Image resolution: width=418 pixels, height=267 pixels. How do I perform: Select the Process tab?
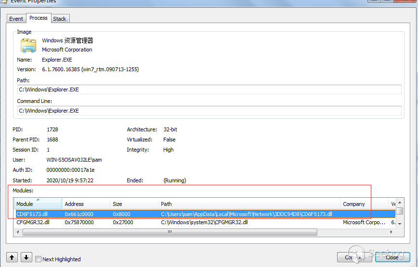[39, 18]
